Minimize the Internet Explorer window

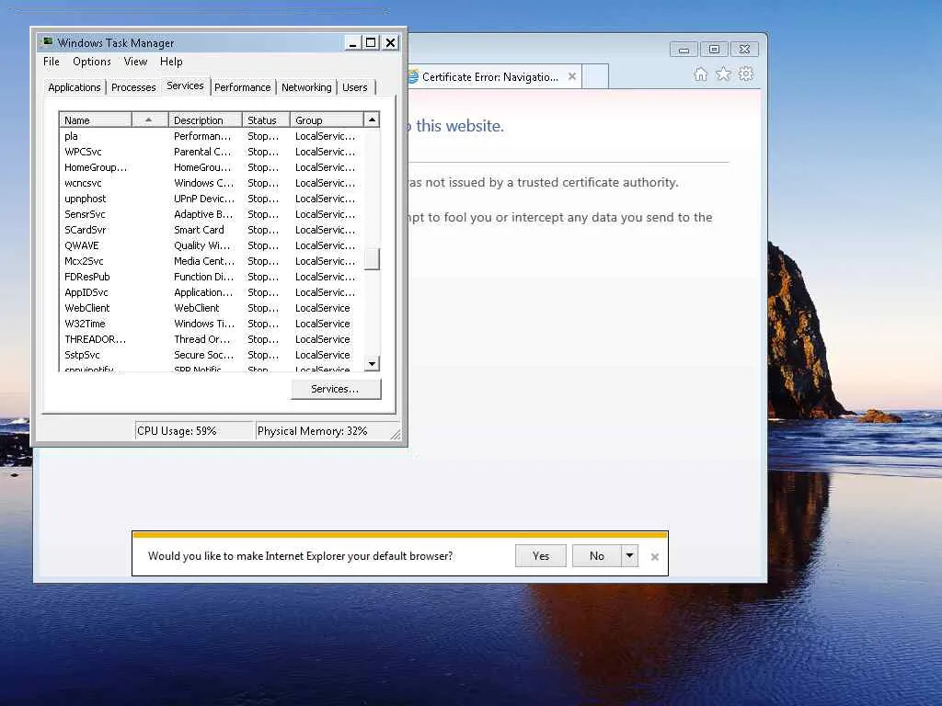point(684,50)
